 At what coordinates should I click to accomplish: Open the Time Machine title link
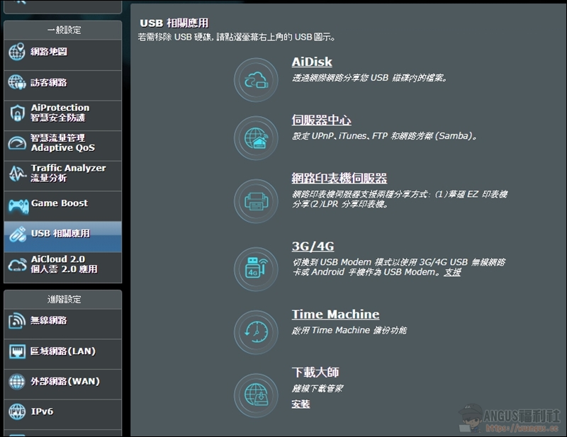(x=335, y=314)
